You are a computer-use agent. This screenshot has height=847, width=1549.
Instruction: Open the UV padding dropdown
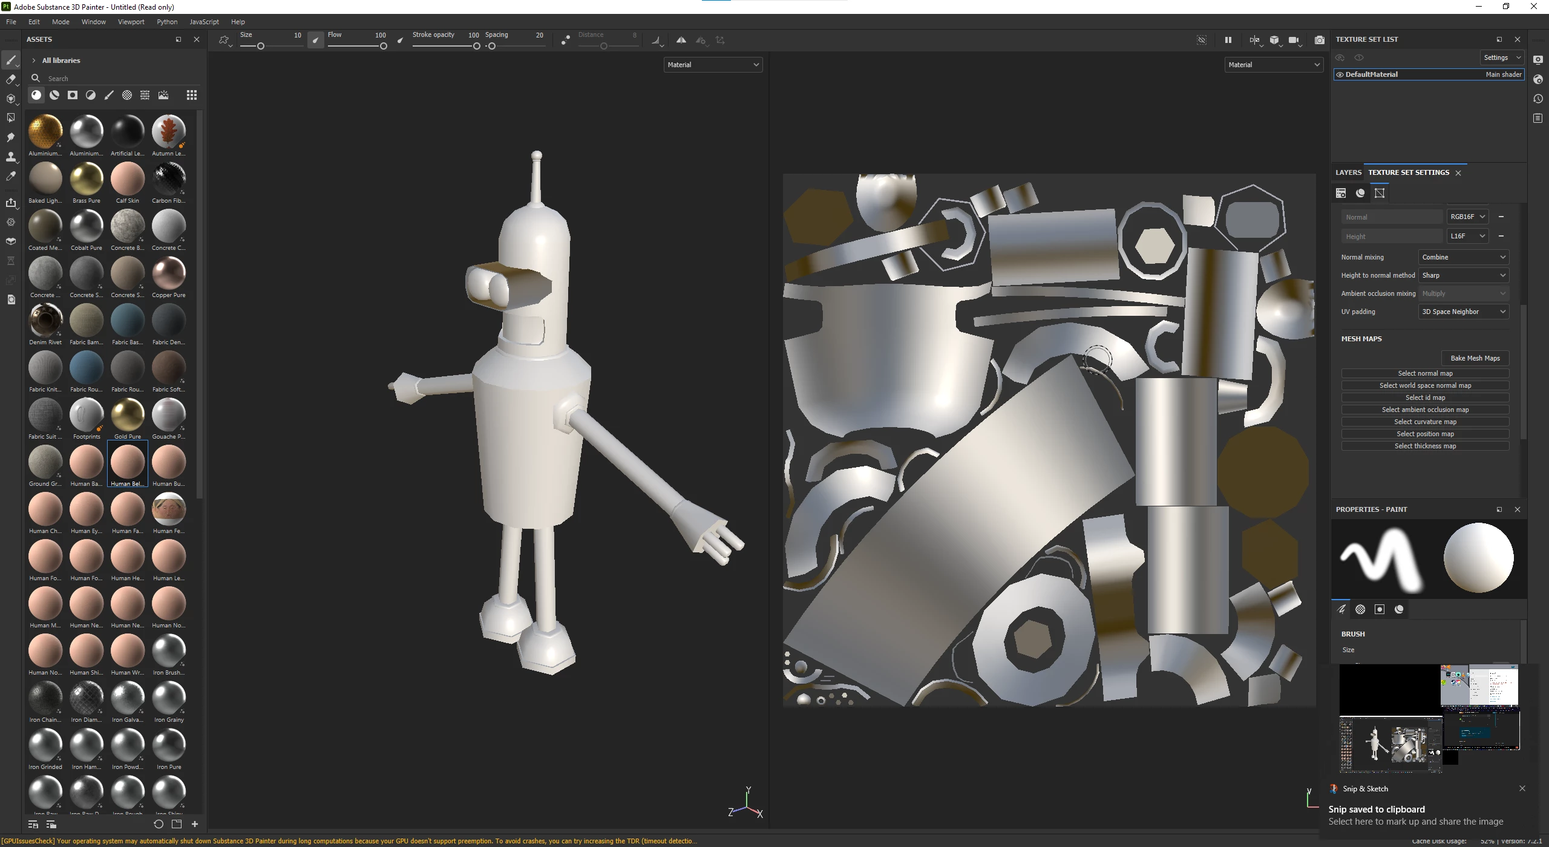1463,312
